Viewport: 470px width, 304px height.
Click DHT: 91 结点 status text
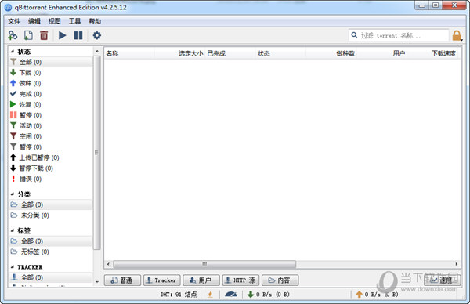click(179, 295)
